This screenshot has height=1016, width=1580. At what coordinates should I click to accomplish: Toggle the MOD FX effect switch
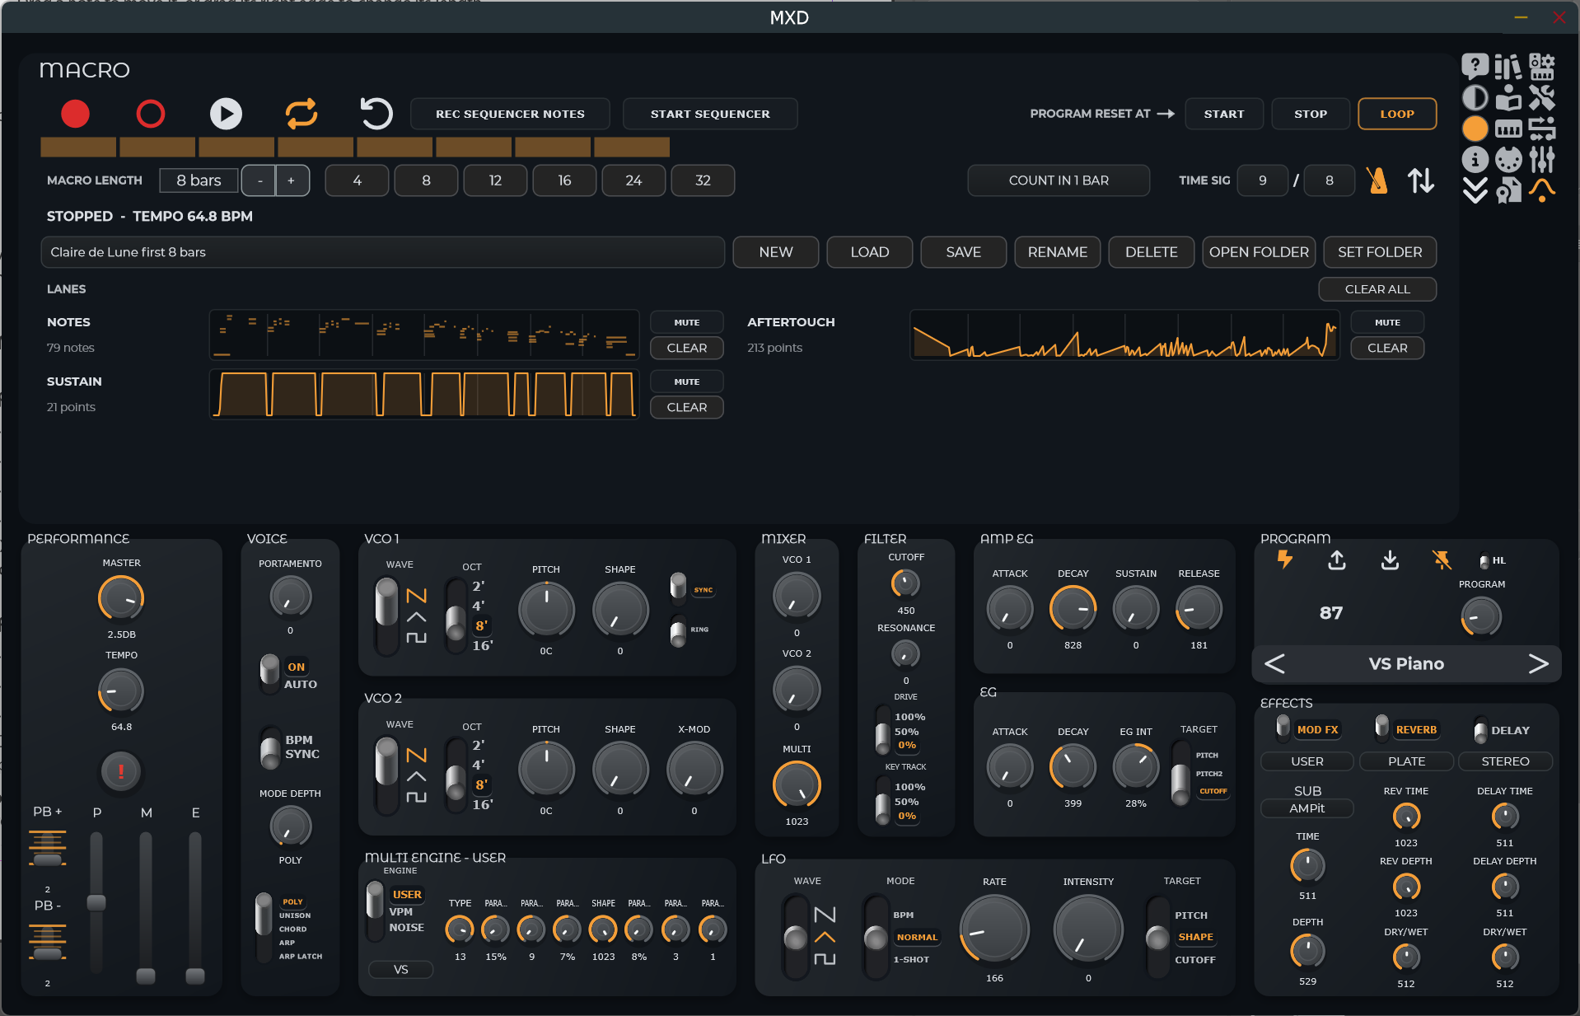point(1283,727)
